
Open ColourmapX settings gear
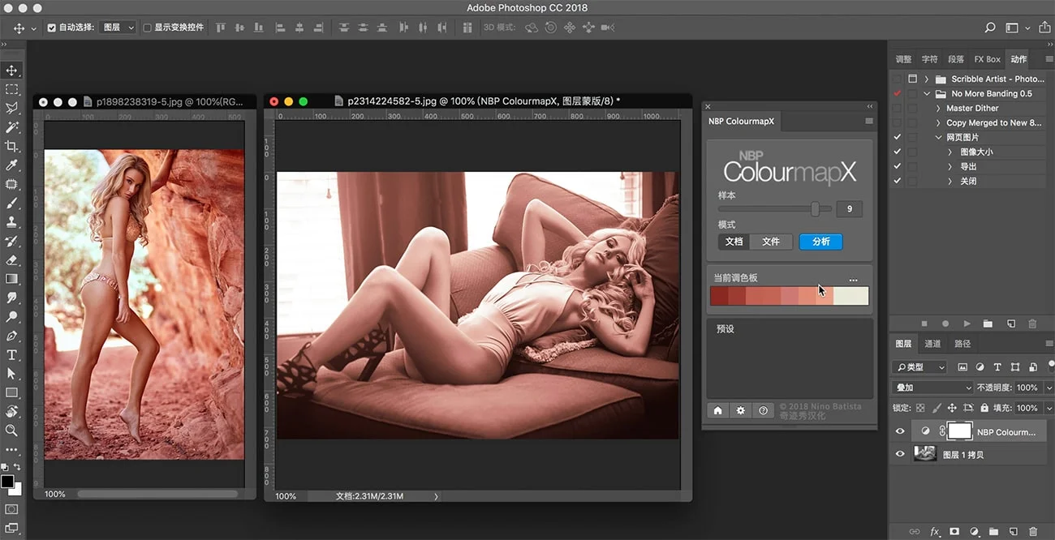tap(740, 411)
